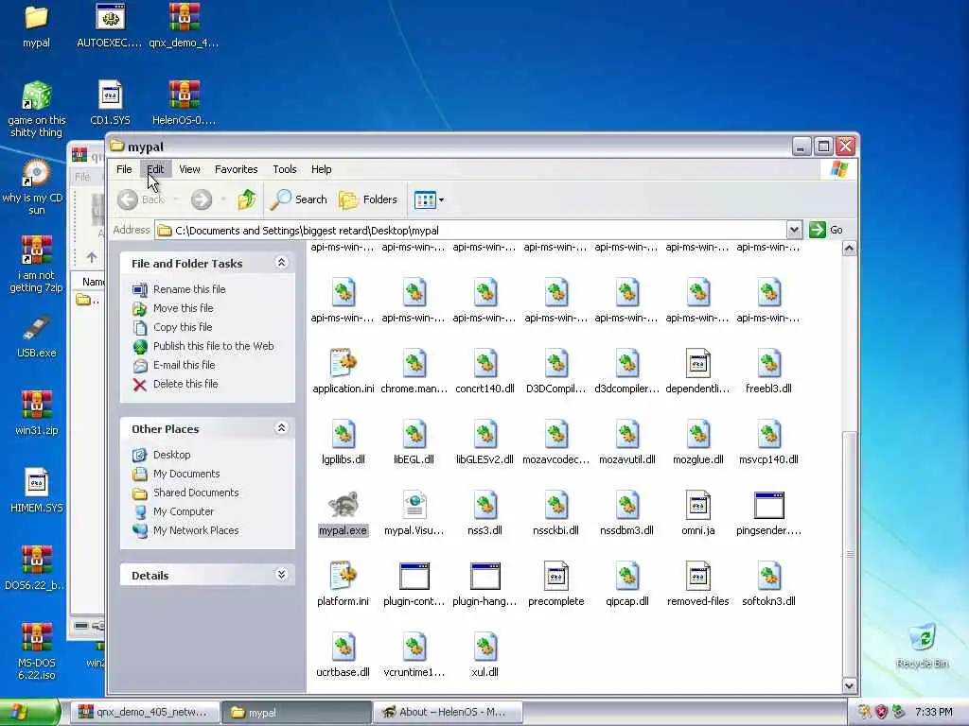Select the qipcap.dll file icon
This screenshot has height=726, width=969.
[x=626, y=576]
